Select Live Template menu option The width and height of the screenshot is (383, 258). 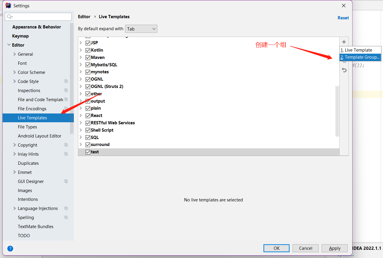[x=358, y=50]
